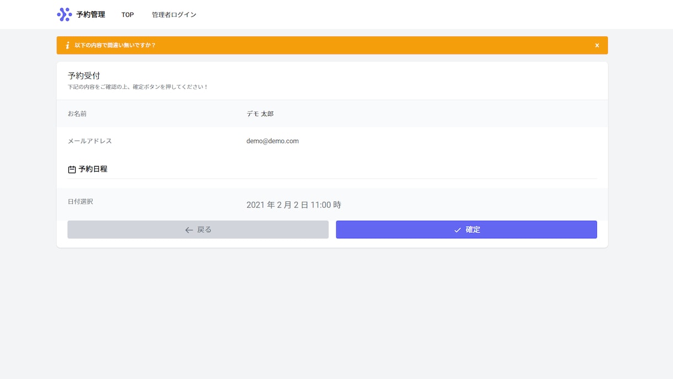Click the 確定 confirm button
673x379 pixels.
[466, 229]
